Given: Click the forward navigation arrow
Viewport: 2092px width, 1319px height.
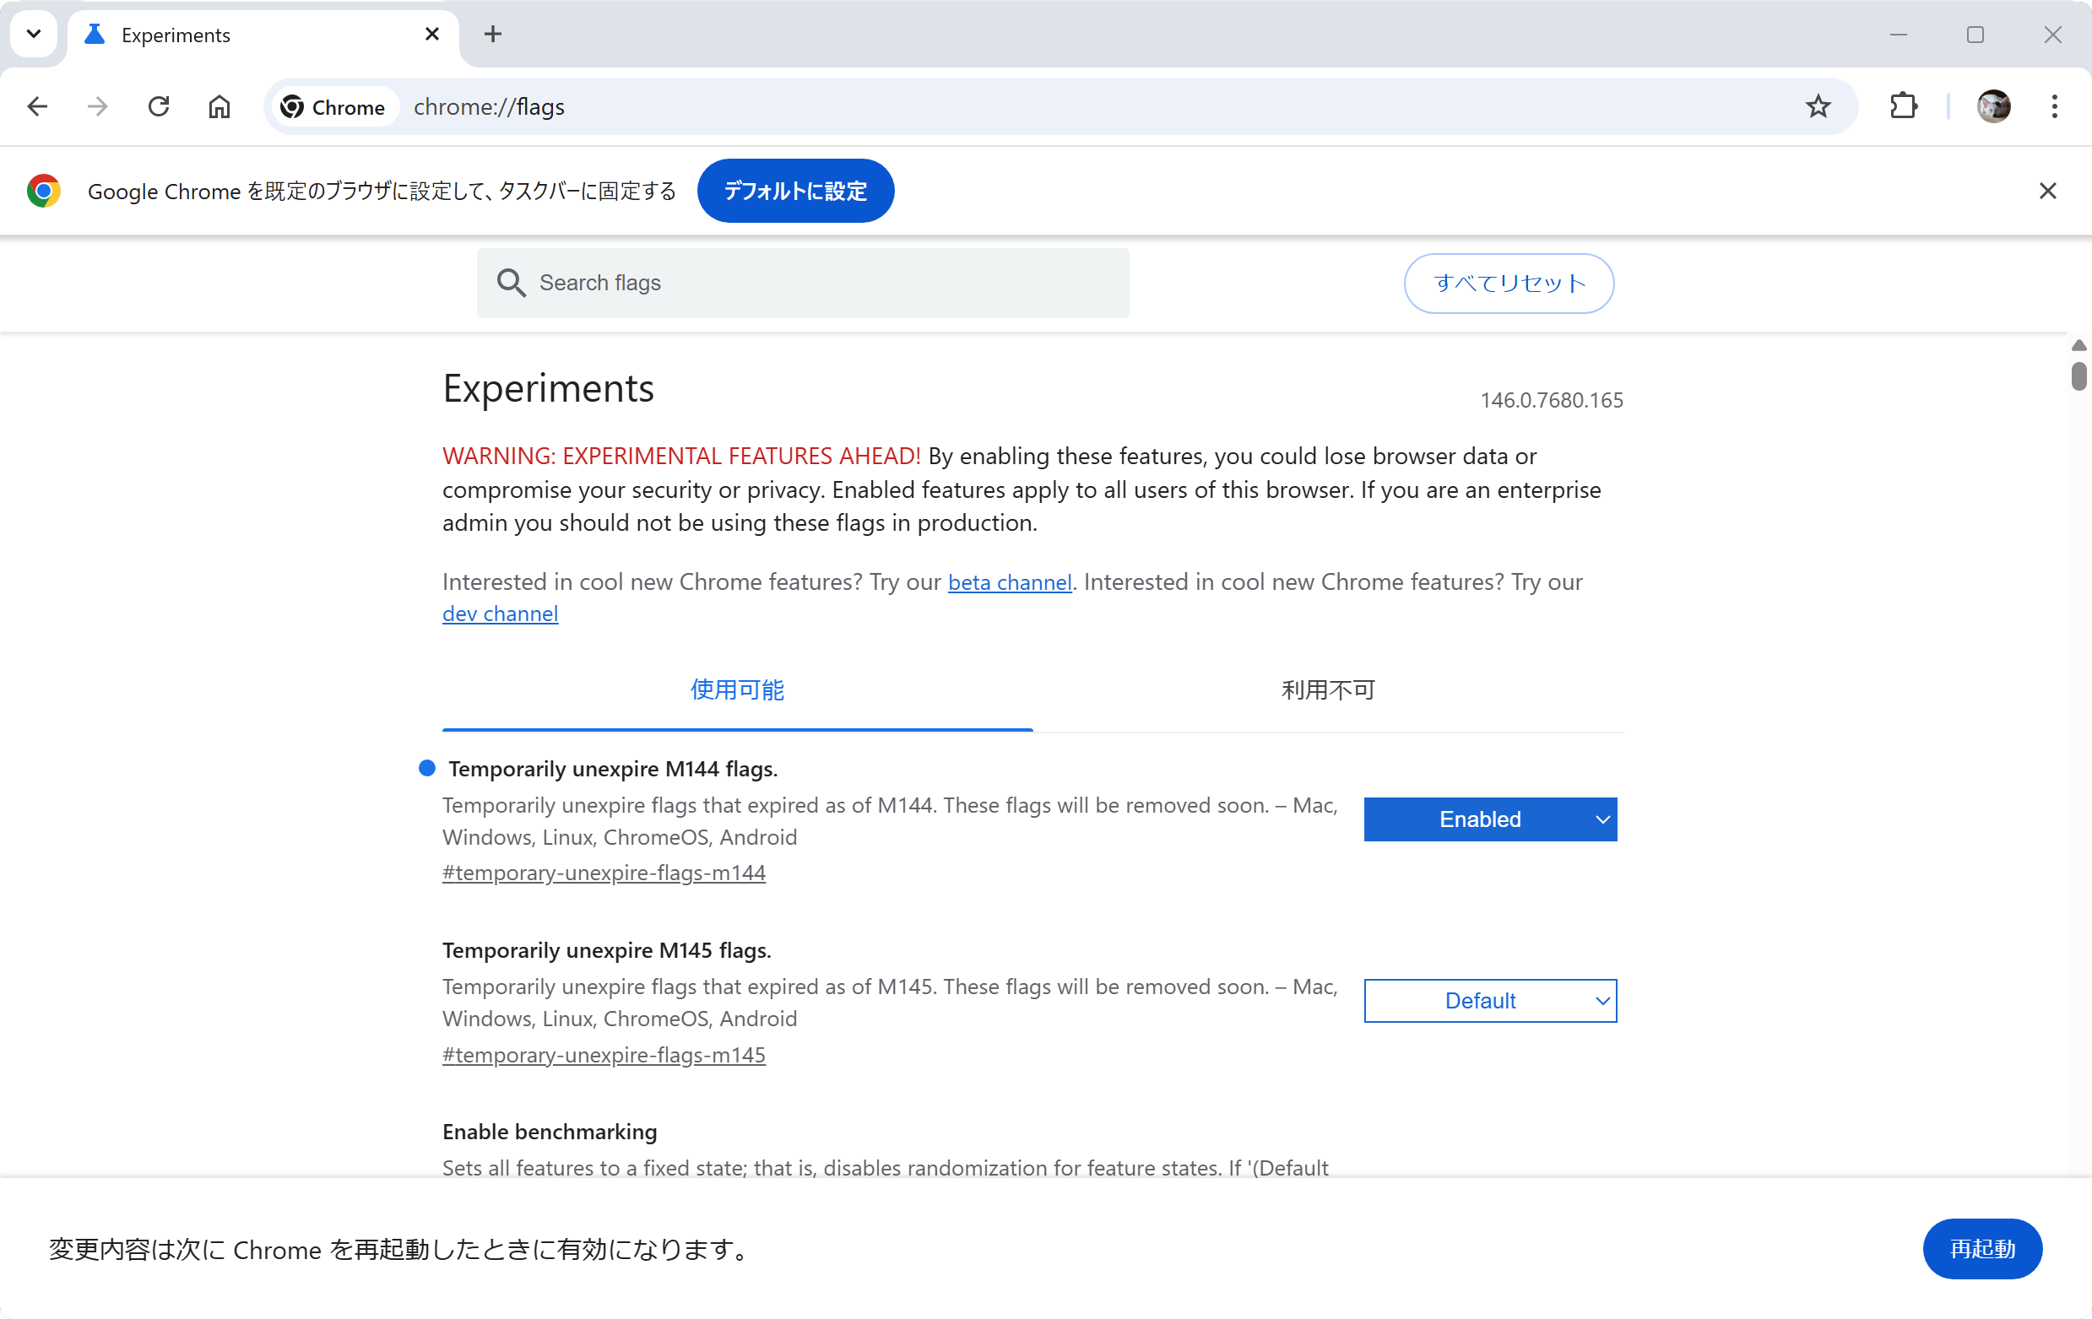Looking at the screenshot, I should (x=96, y=106).
